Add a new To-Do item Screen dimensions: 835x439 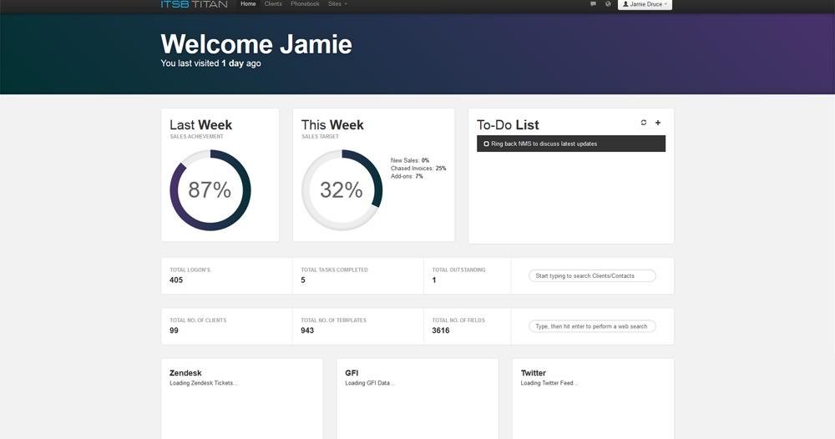tap(658, 123)
